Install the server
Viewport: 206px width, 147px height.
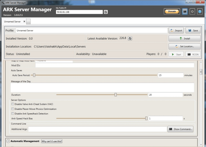pyautogui.click(x=185, y=38)
